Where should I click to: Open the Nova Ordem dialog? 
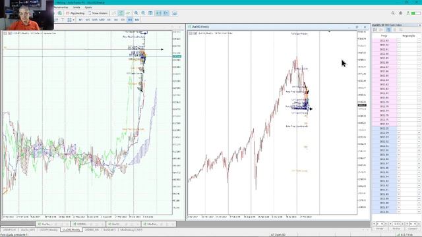coord(98,13)
